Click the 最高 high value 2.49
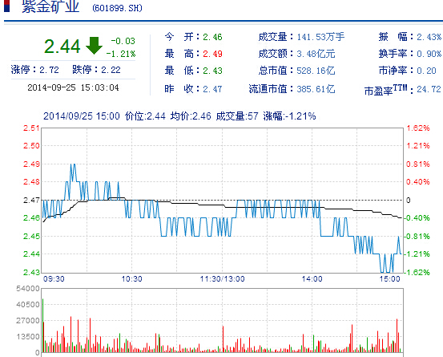 pos(212,54)
